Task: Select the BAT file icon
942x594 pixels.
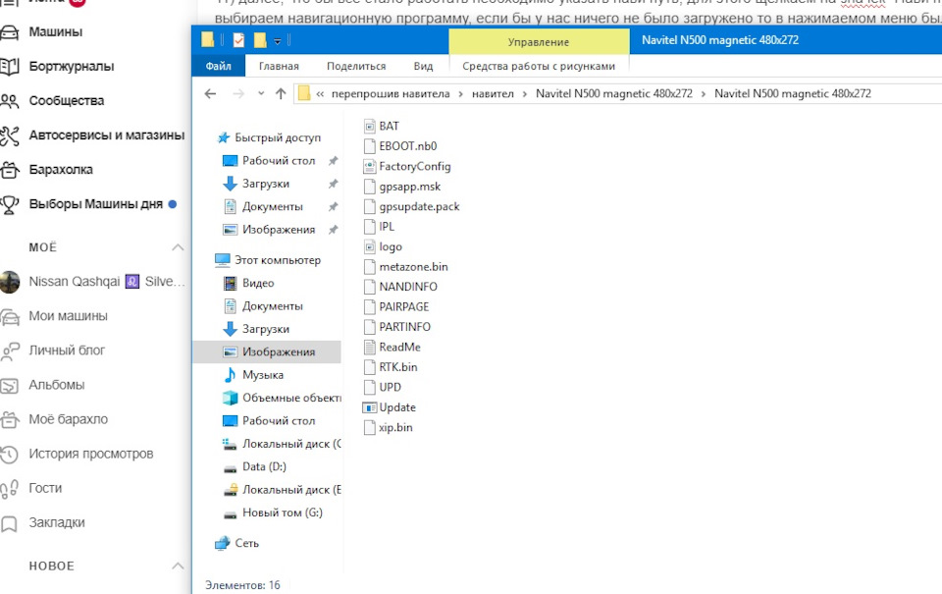Action: click(x=370, y=127)
